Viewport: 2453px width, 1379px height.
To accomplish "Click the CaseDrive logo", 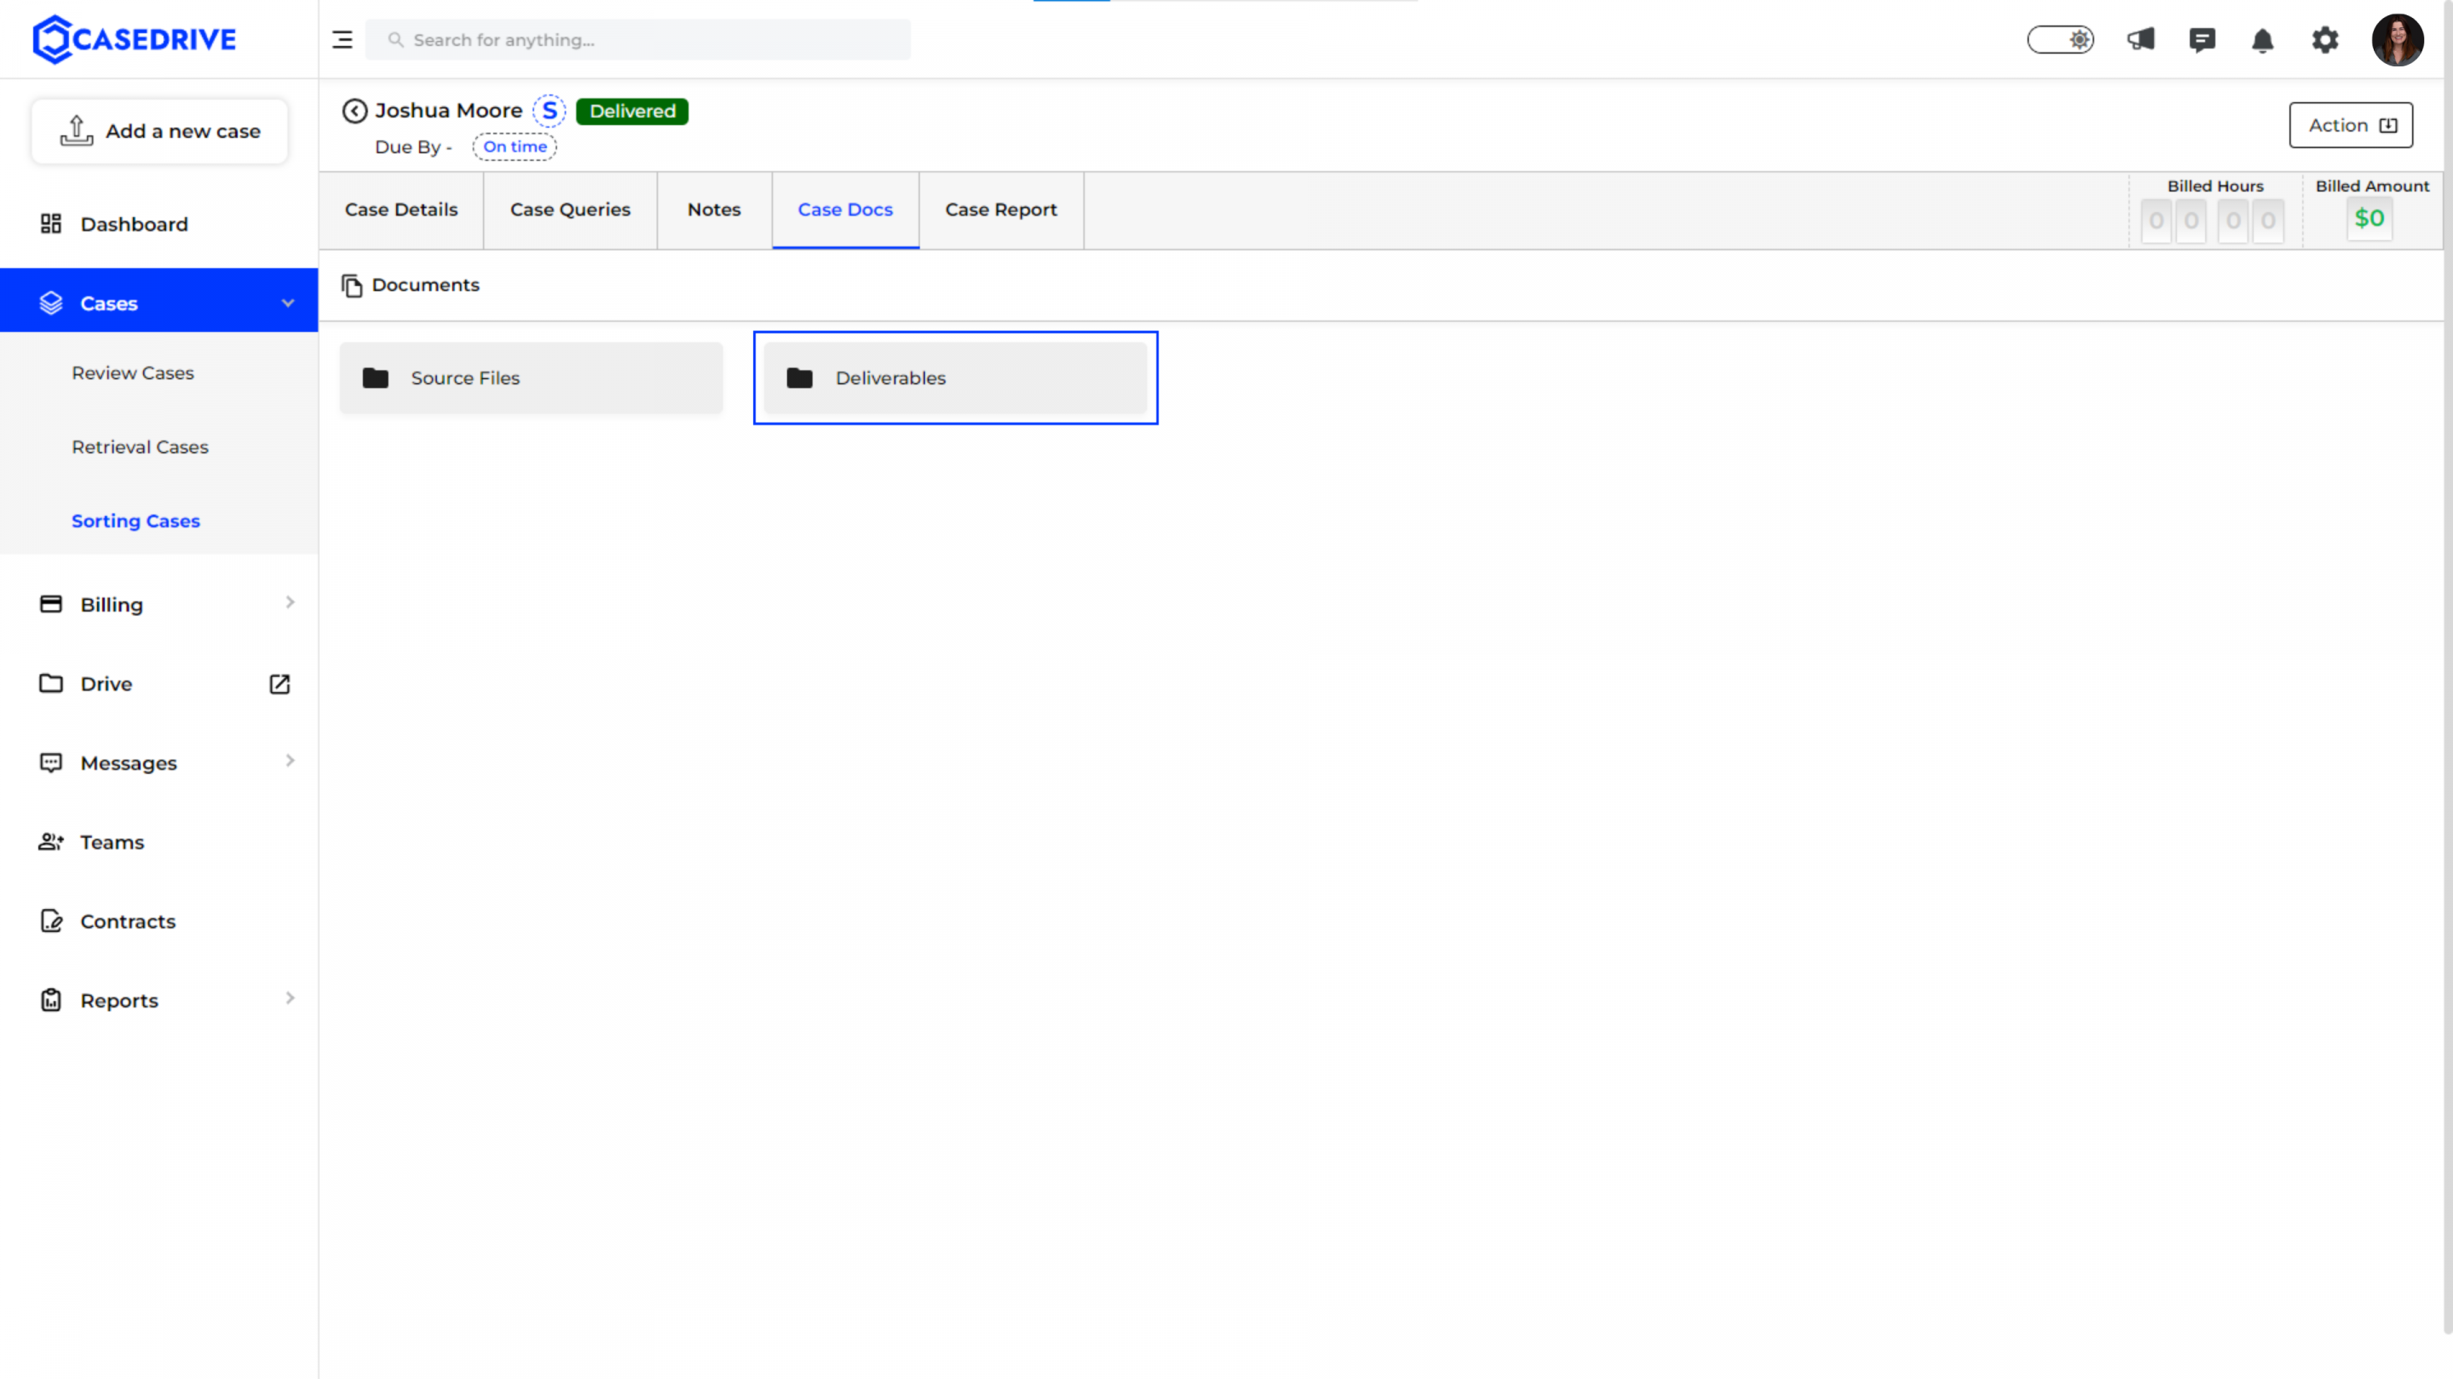I will pos(135,39).
